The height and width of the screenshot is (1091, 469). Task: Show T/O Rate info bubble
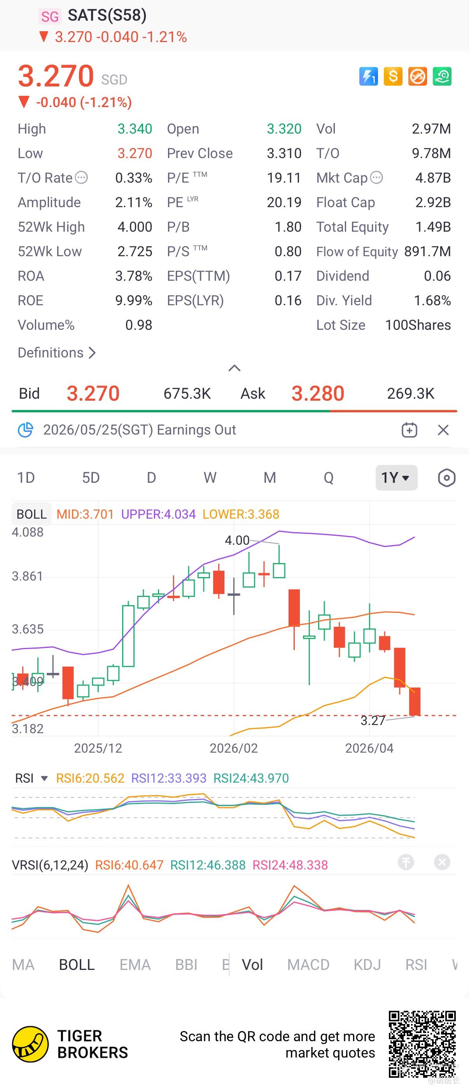(x=81, y=178)
